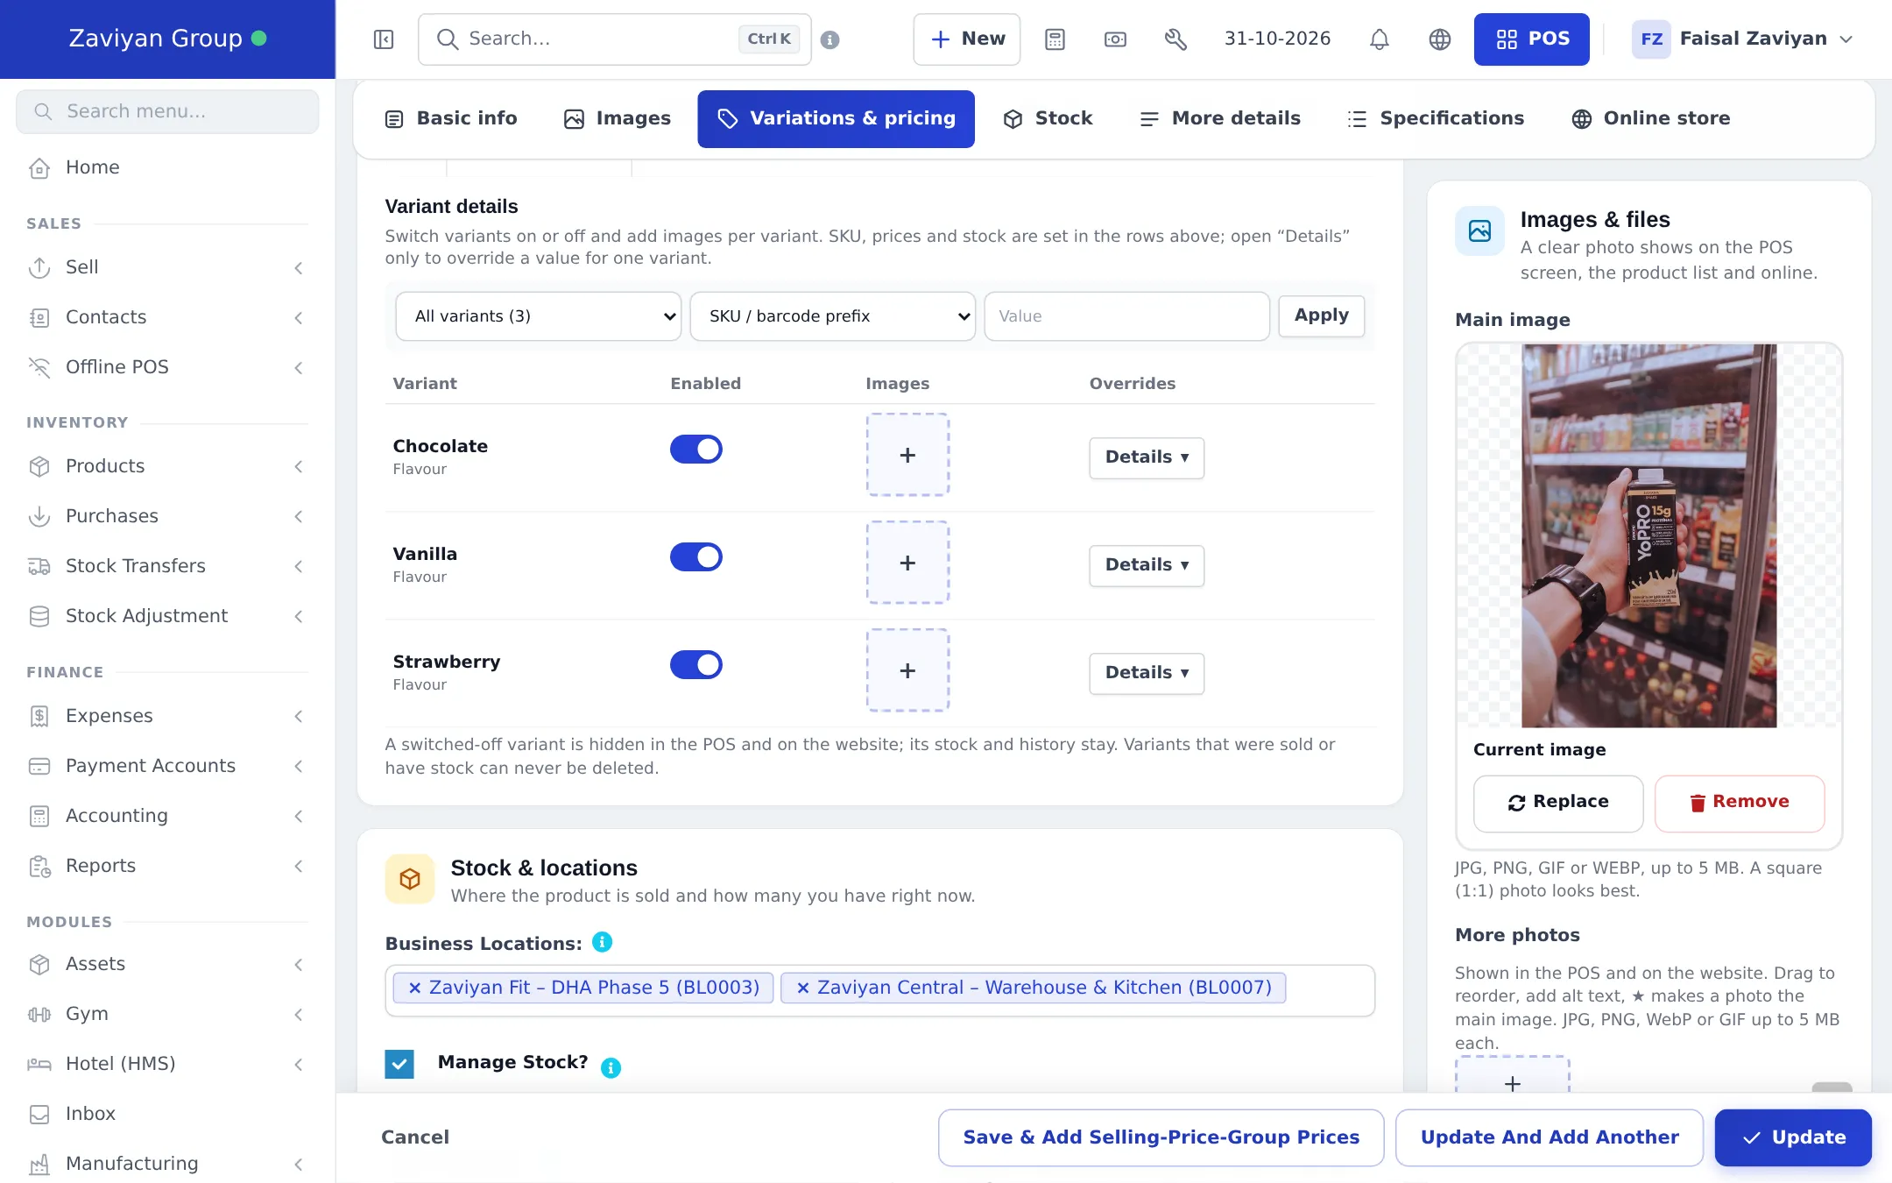Click the info icon beside search box

pos(830,39)
